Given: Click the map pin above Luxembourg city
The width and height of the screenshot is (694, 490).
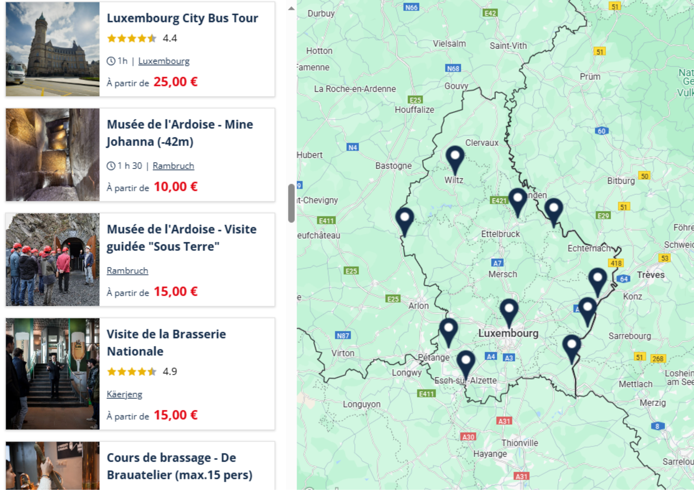Looking at the screenshot, I should [x=509, y=311].
